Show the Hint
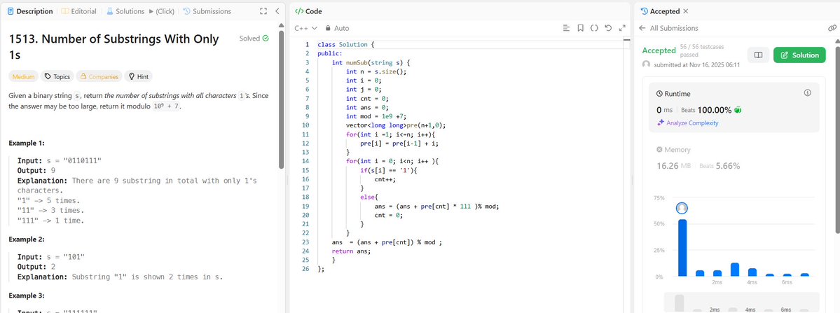Screen dimensions: 840x313 [138, 76]
